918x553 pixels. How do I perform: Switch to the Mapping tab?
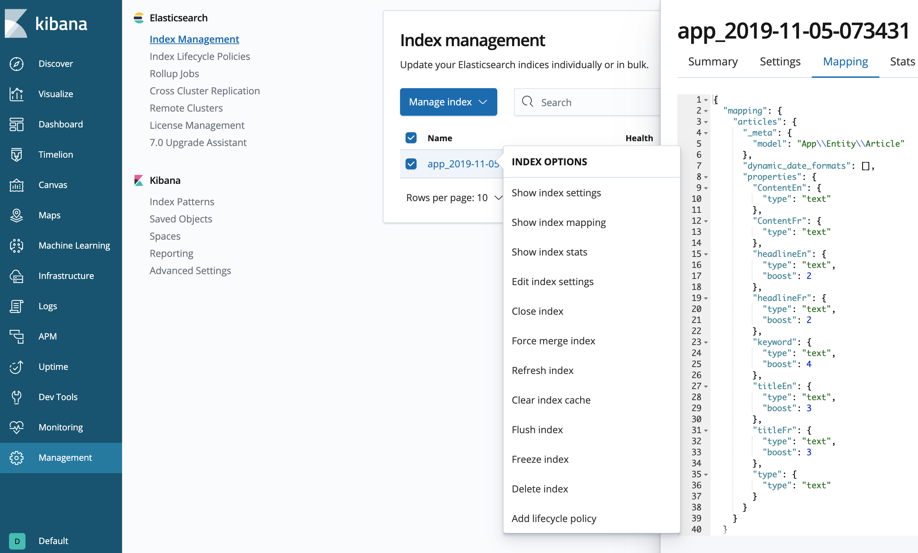pyautogui.click(x=845, y=61)
